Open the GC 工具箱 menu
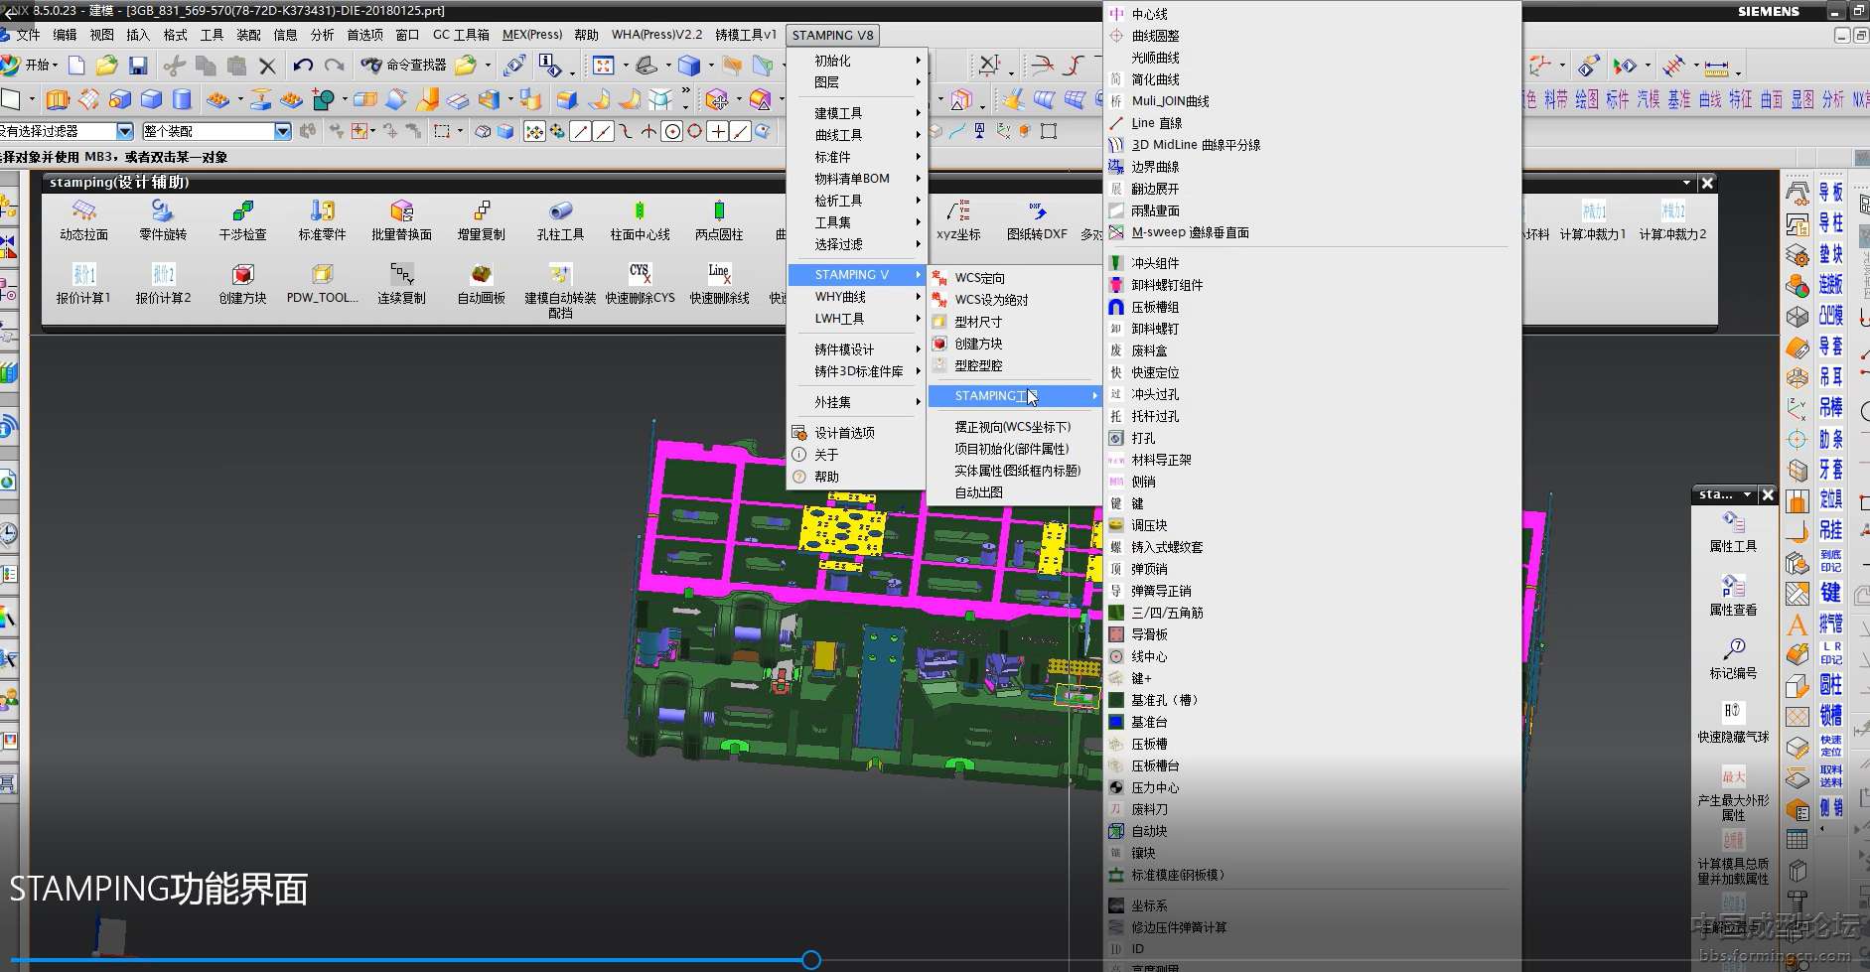 click(461, 35)
